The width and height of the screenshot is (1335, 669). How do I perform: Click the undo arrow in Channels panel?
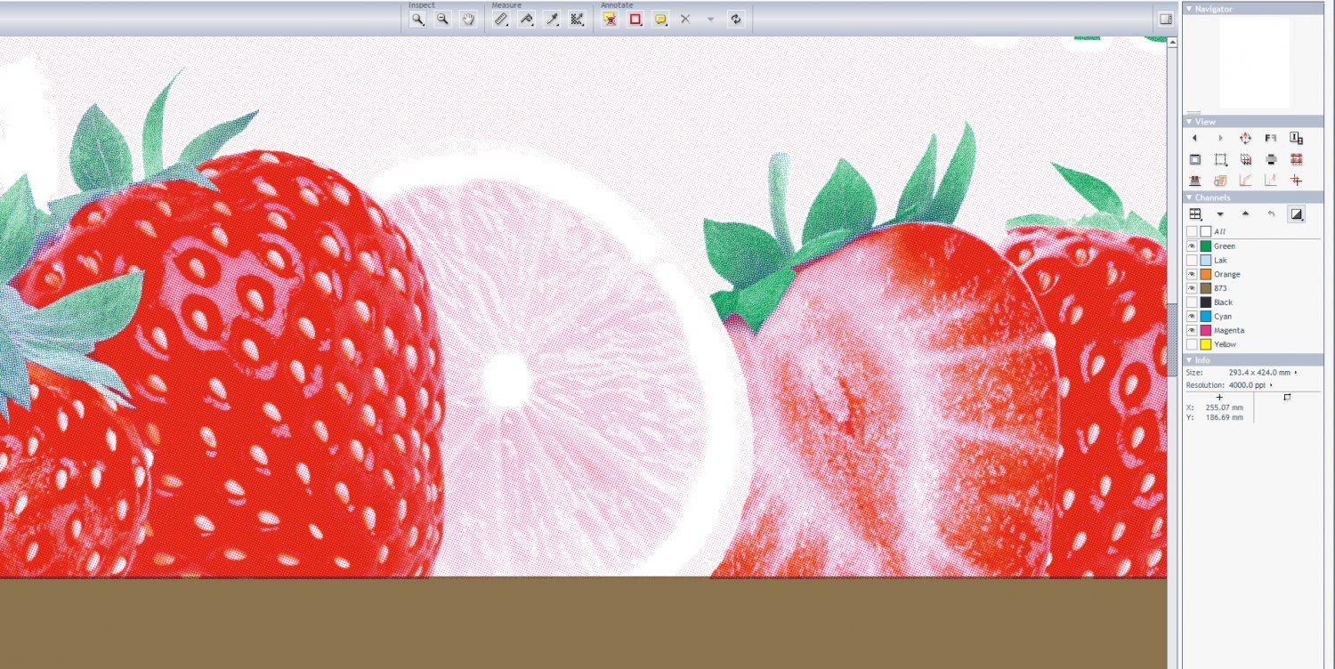coord(1271,214)
